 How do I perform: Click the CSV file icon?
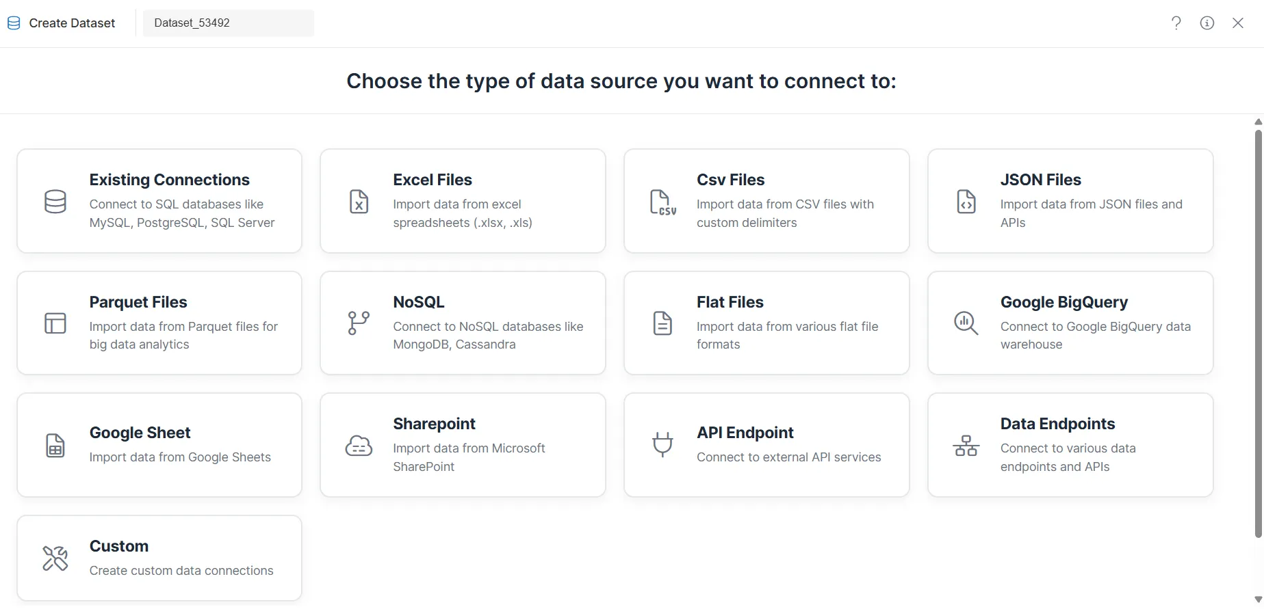point(662,202)
